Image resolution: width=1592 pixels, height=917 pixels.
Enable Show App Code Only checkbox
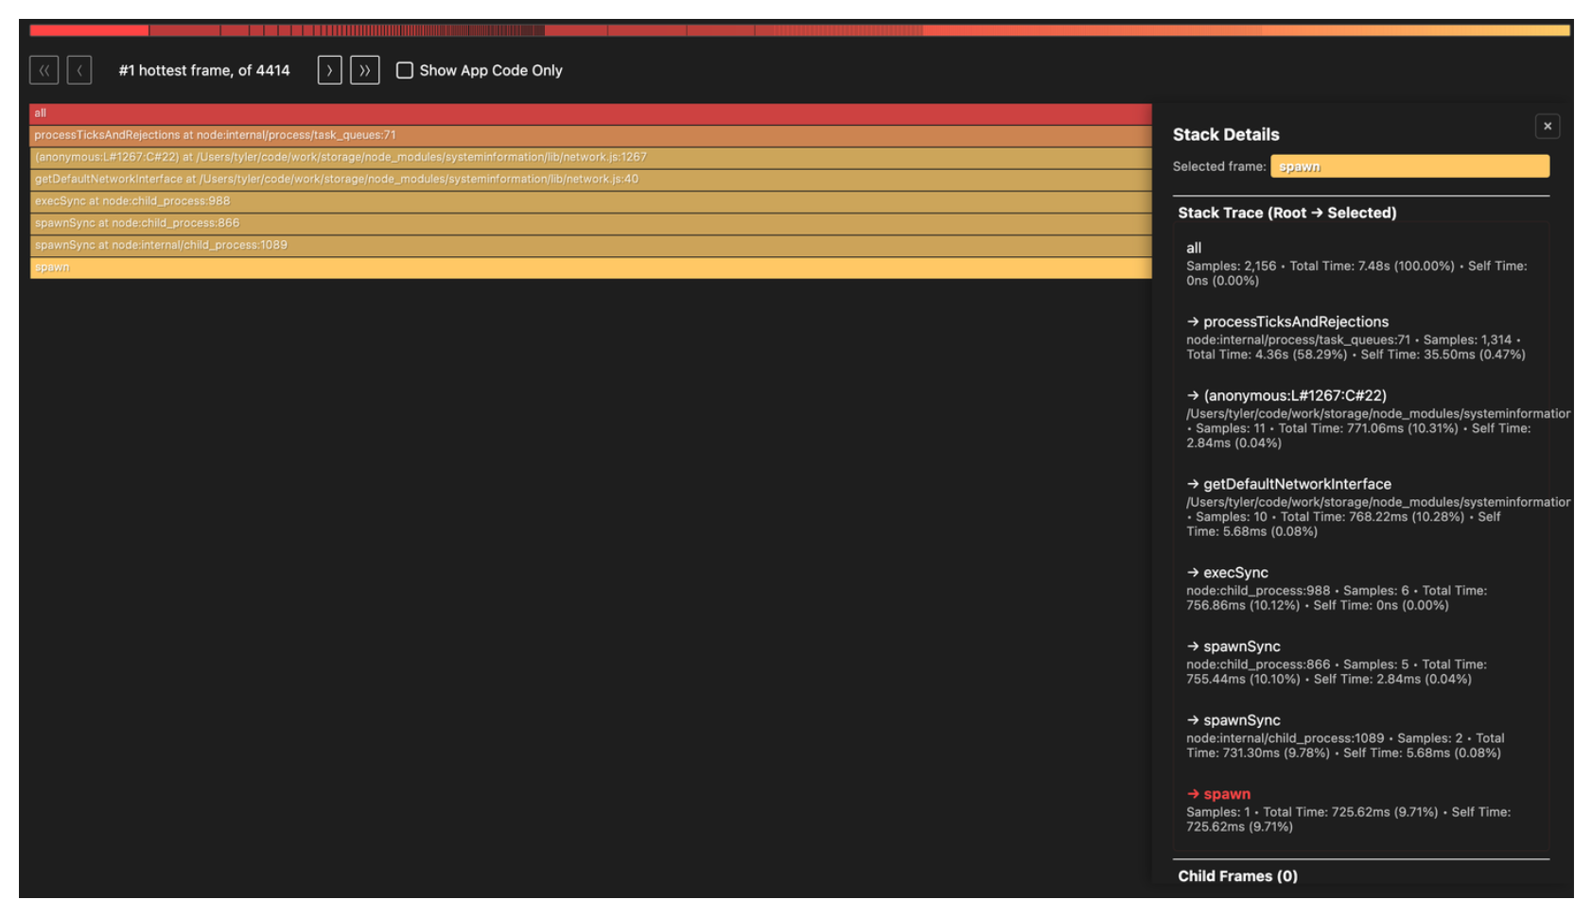(x=405, y=70)
